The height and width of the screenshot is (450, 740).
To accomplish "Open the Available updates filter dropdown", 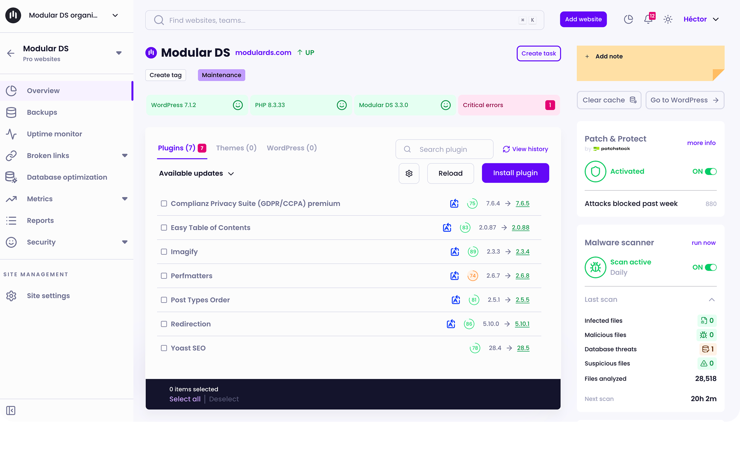I will (x=197, y=173).
